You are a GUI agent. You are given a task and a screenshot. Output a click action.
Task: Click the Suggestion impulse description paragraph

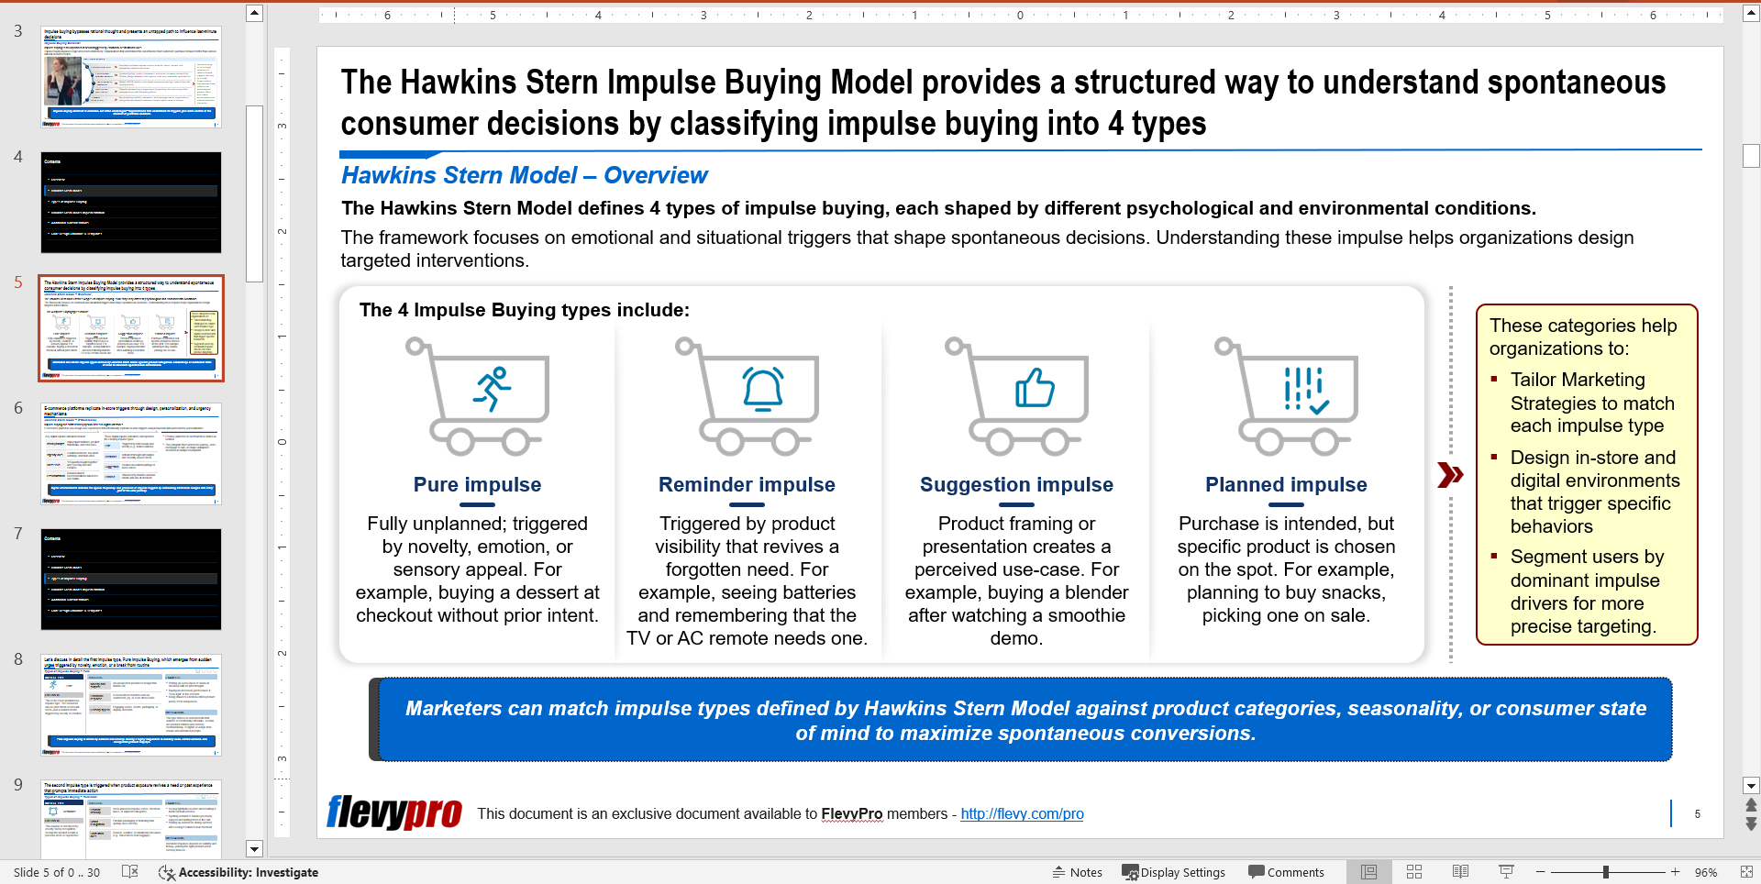1016,580
